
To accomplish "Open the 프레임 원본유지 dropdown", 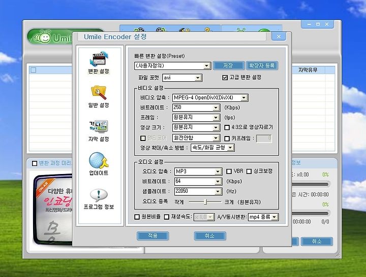I will point(196,117).
